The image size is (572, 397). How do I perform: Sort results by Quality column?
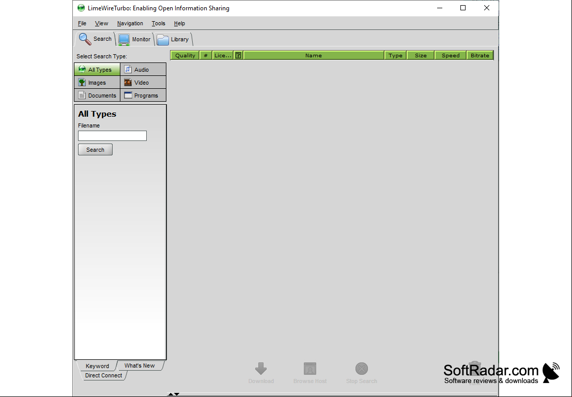tap(185, 55)
